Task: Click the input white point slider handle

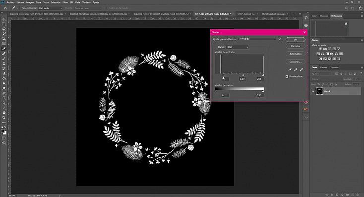Action: pyautogui.click(x=263, y=75)
